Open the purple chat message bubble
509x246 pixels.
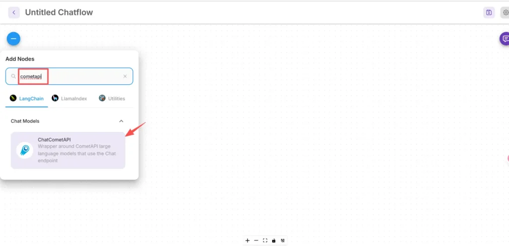pyautogui.click(x=505, y=39)
